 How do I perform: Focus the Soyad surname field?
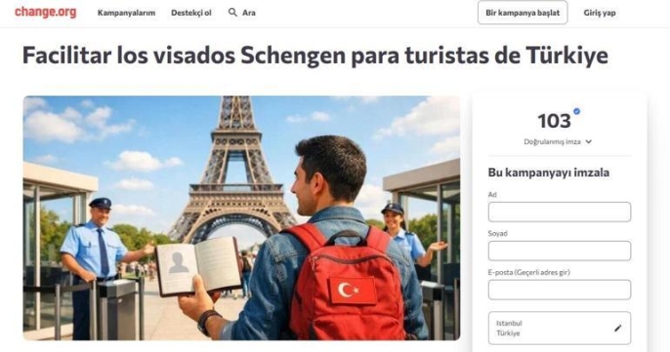tap(560, 251)
